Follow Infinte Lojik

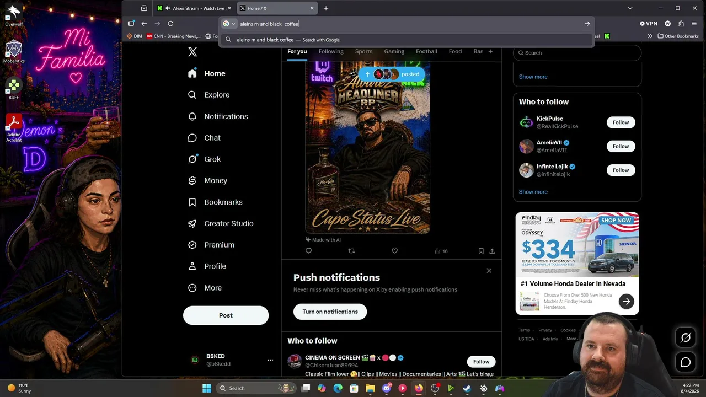tap(621, 170)
